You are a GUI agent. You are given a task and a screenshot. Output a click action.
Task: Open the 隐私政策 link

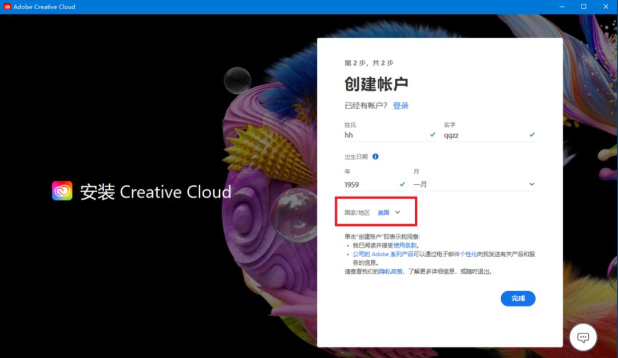(391, 272)
